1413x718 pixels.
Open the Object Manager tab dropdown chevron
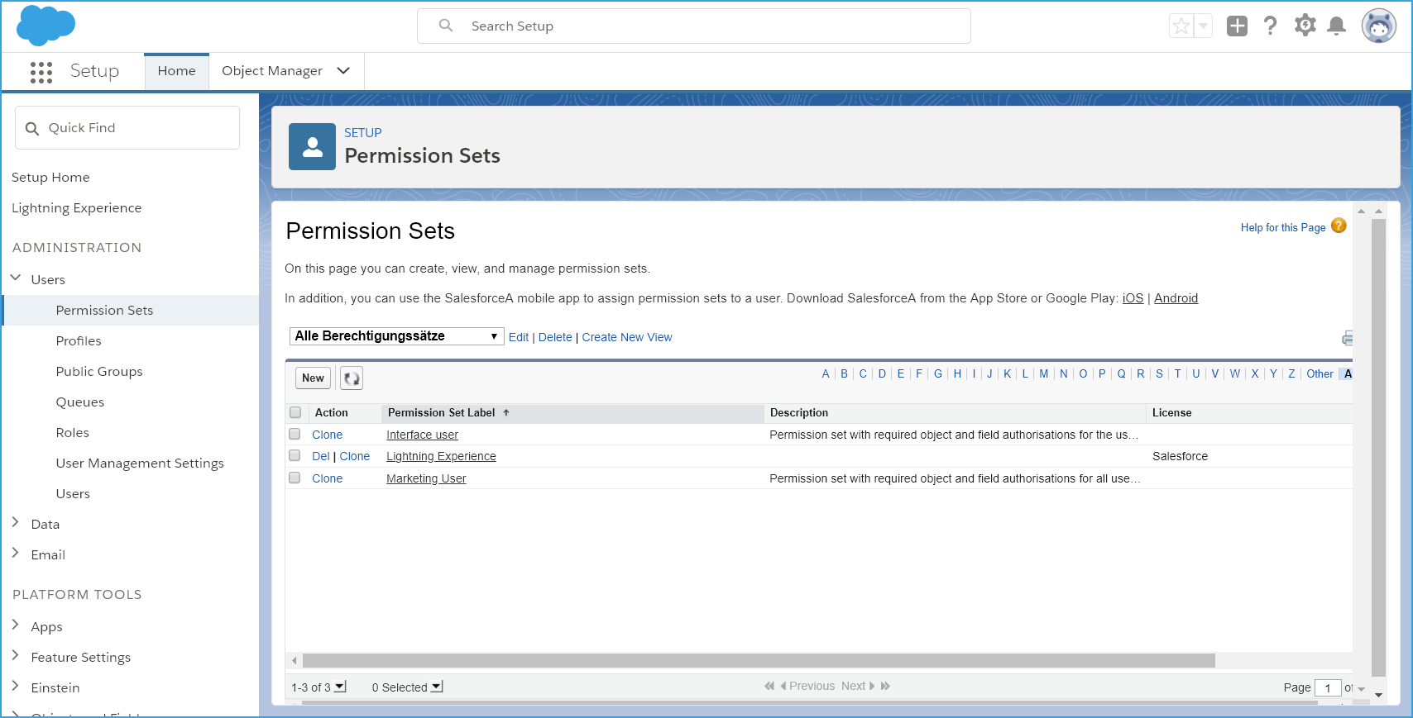pyautogui.click(x=343, y=71)
